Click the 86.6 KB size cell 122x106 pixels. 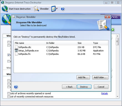(x=81, y=54)
